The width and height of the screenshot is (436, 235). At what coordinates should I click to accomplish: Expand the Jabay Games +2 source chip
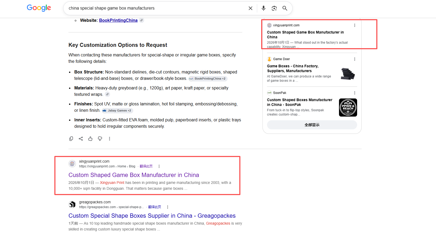click(x=117, y=110)
